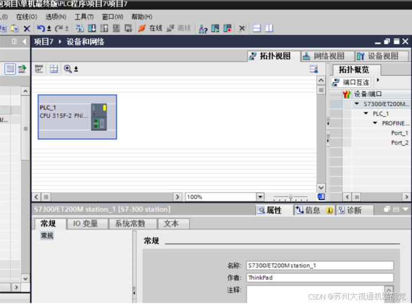Open the 在线(O) menu
412x304 pixels.
click(x=26, y=17)
